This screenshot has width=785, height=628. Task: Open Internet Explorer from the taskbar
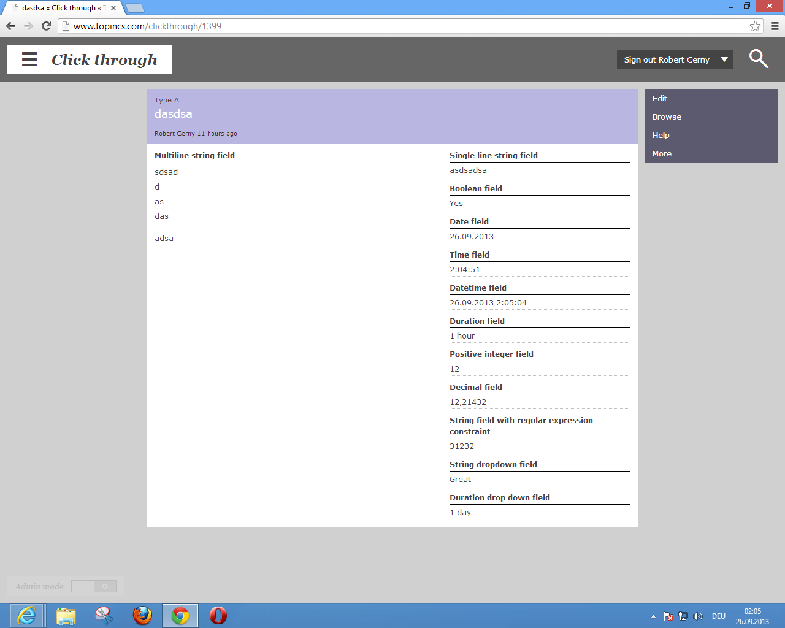27,615
